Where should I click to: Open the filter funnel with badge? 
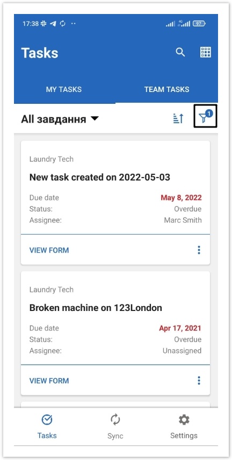205,116
